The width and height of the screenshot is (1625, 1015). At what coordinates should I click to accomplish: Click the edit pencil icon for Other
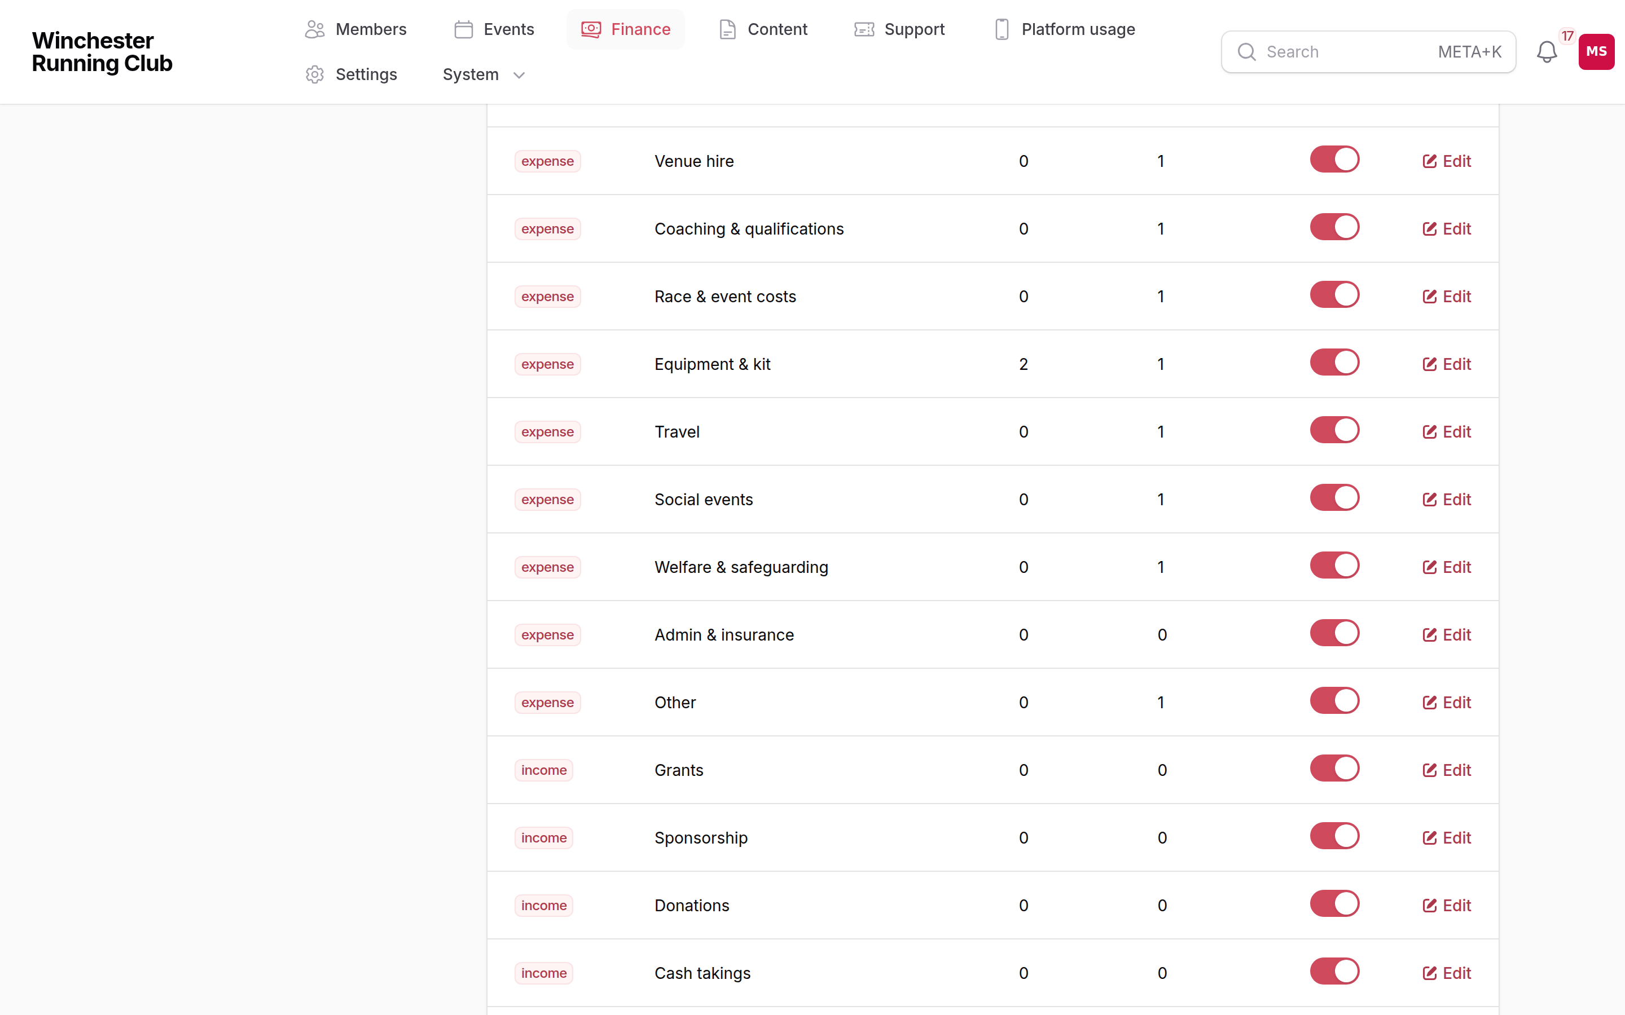[1430, 702]
